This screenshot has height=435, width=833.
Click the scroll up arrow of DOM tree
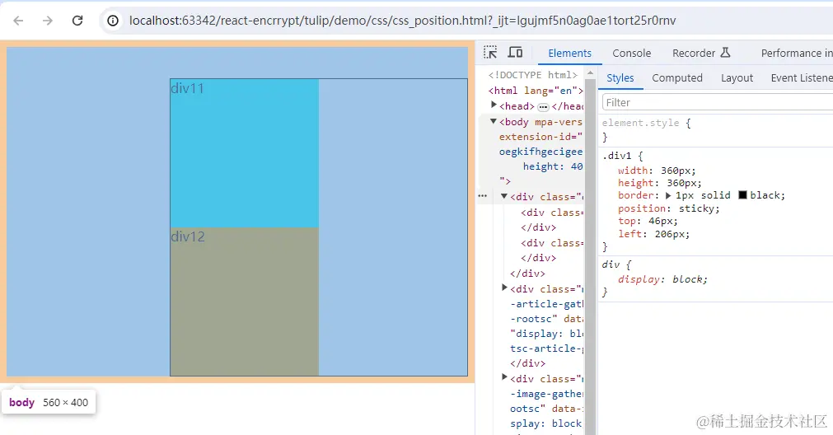[x=590, y=72]
